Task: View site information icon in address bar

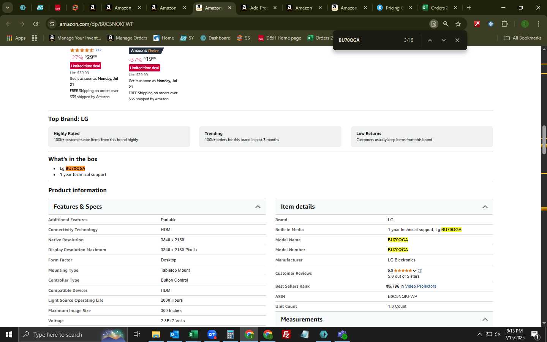Action: [x=52, y=24]
